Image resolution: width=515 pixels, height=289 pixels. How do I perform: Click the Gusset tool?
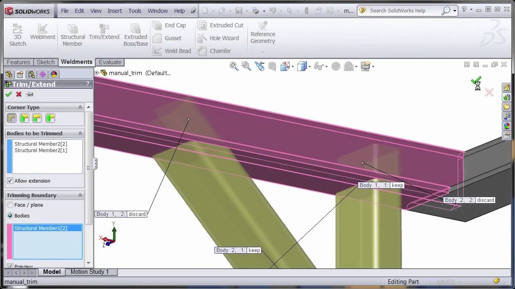coord(167,38)
